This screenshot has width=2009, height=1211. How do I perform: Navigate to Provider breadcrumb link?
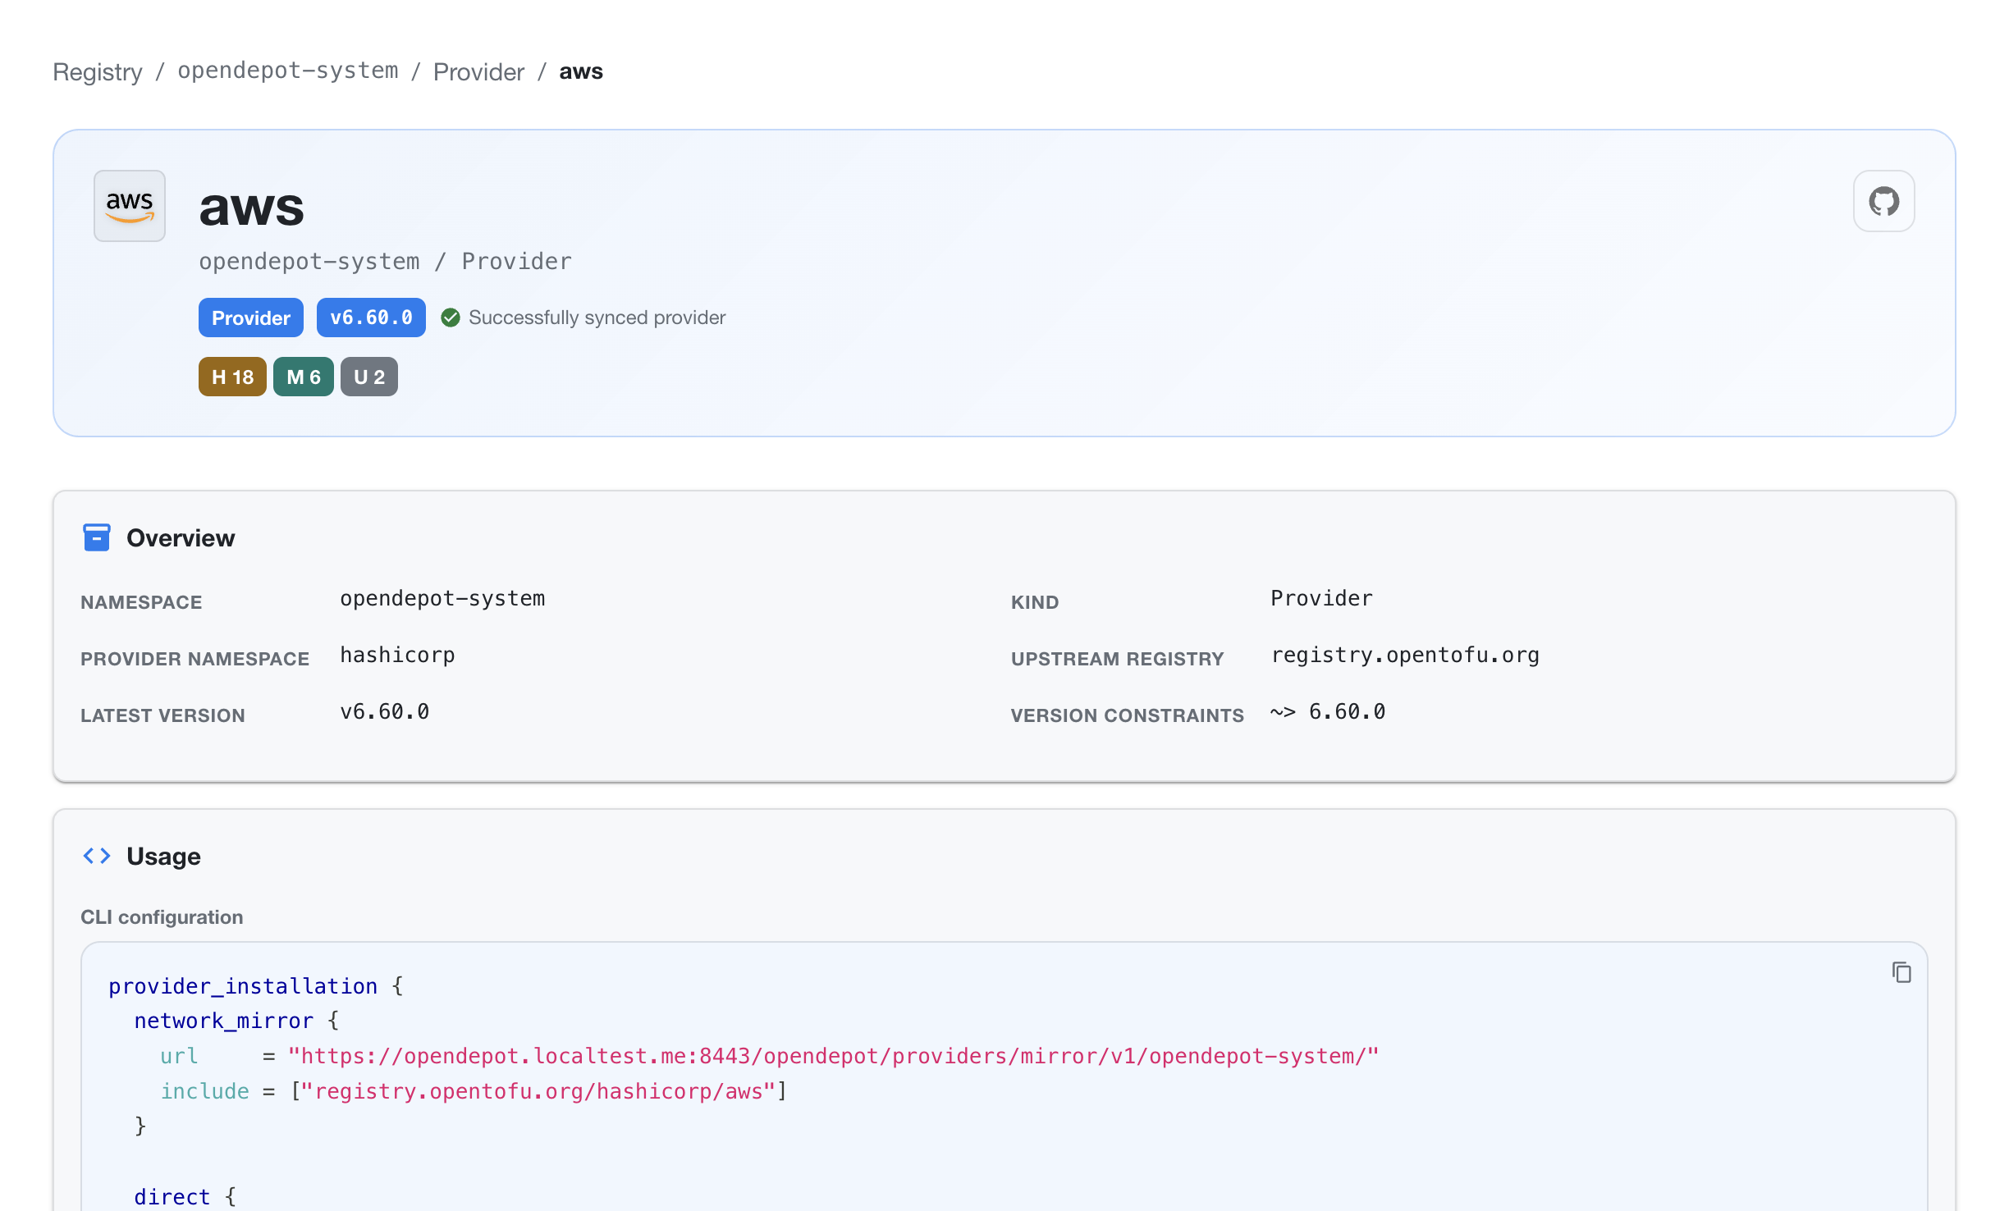[478, 72]
